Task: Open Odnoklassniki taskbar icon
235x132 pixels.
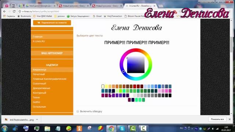Action: click(79, 128)
